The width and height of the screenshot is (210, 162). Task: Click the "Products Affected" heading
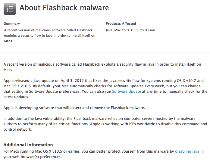(x=121, y=23)
